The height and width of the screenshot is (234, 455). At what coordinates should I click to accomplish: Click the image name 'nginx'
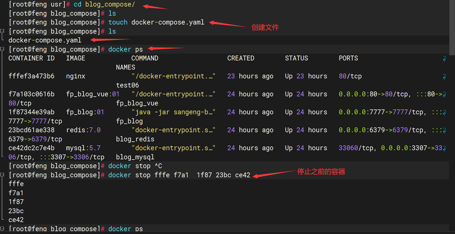click(x=75, y=76)
